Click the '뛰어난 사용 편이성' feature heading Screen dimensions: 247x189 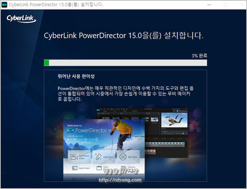(76, 76)
